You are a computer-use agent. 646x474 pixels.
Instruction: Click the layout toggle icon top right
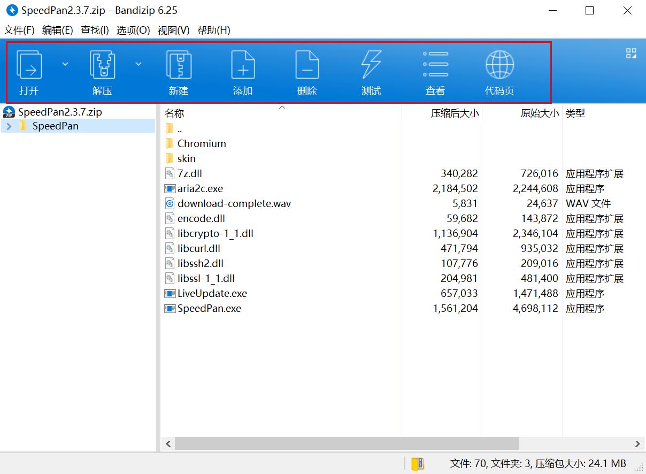pyautogui.click(x=631, y=53)
